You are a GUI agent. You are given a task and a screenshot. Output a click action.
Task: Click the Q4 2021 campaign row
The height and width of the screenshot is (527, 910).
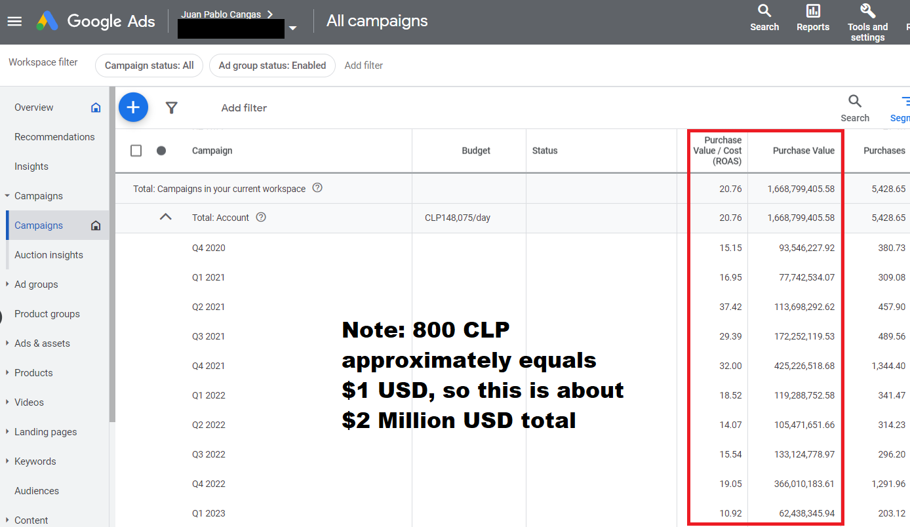513,366
